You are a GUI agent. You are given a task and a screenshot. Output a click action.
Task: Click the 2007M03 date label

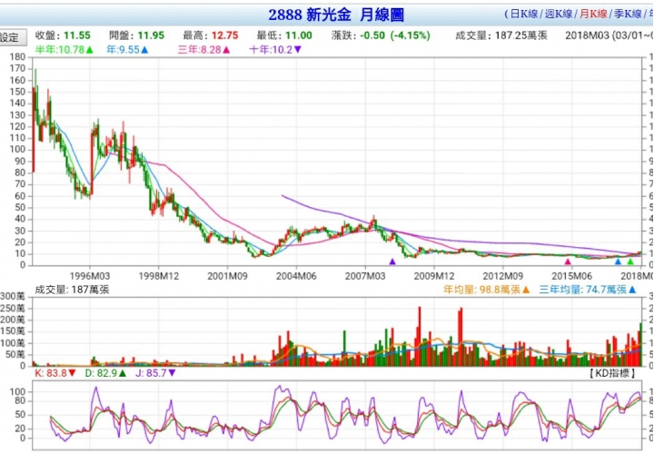click(365, 276)
